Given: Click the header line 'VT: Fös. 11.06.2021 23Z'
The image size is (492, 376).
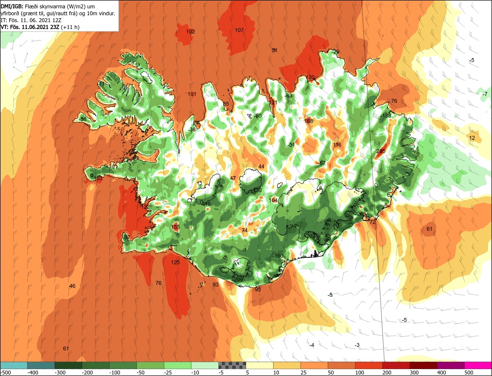Looking at the screenshot, I should click(30, 27).
